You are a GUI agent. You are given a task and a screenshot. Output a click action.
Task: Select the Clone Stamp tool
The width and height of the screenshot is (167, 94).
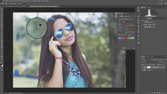[2, 34]
